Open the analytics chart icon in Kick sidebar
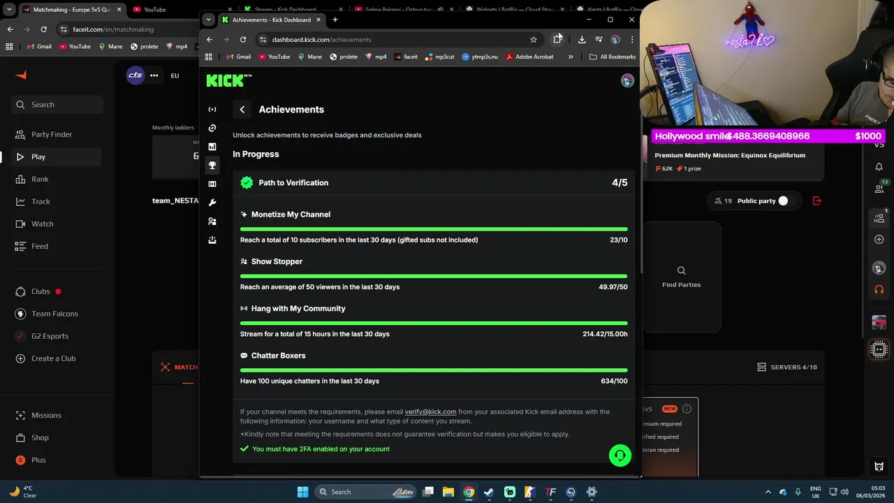Viewport: 894px width, 503px height. coord(212,147)
